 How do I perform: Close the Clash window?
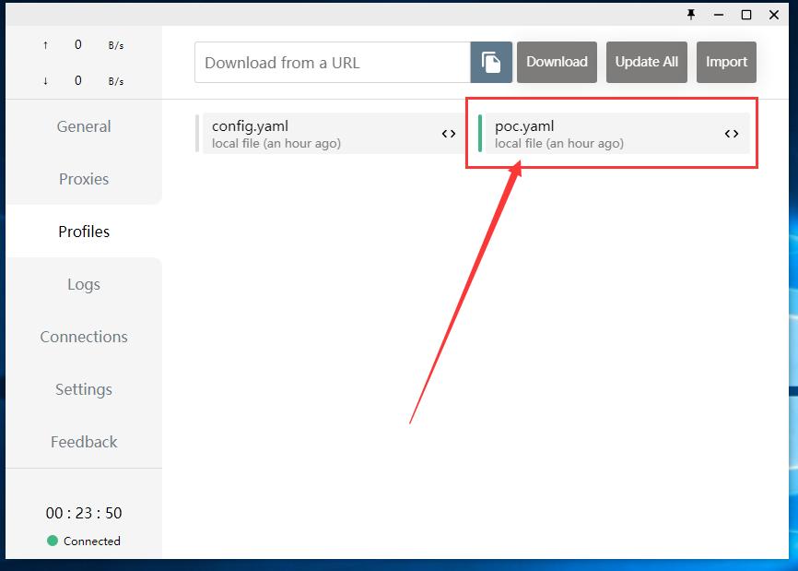pos(774,15)
